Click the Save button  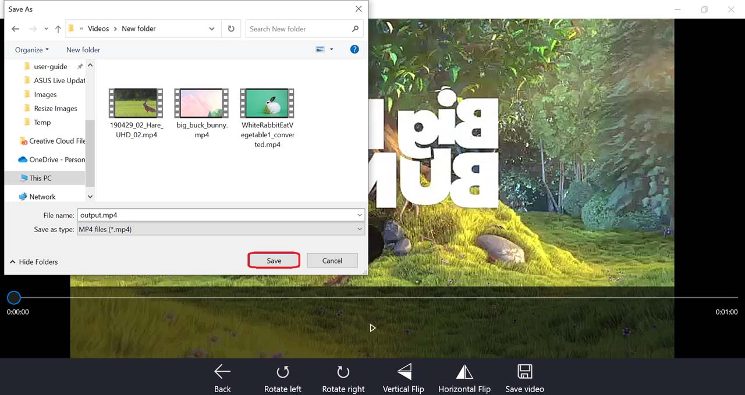(x=274, y=261)
